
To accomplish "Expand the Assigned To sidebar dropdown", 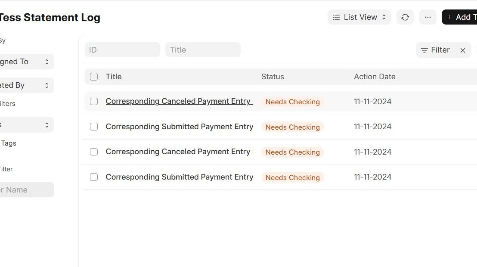I will tap(26, 62).
